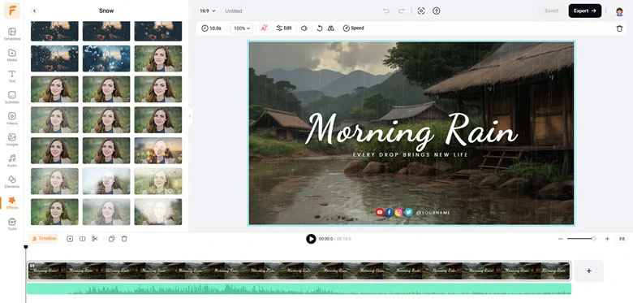Click the Snow panel title
This screenshot has height=303, width=633.
tap(106, 11)
